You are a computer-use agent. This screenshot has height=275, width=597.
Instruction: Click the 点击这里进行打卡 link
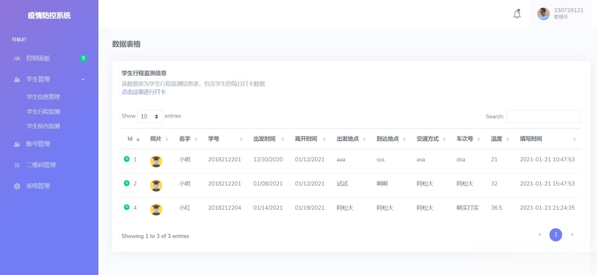click(143, 92)
